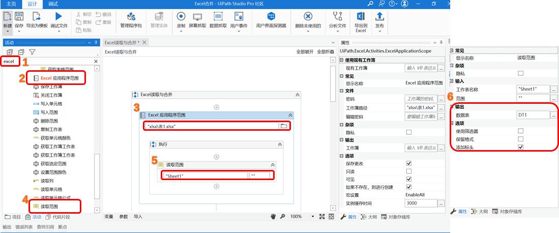
Task: Click the Recording (录制) icon
Action: coord(181,16)
